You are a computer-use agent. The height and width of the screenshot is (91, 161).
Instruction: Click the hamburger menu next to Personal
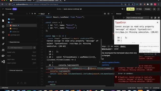[3, 9]
